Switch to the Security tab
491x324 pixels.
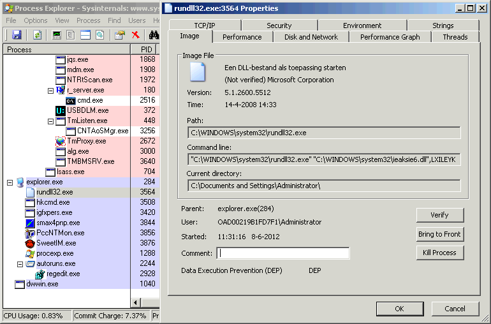coord(279,26)
